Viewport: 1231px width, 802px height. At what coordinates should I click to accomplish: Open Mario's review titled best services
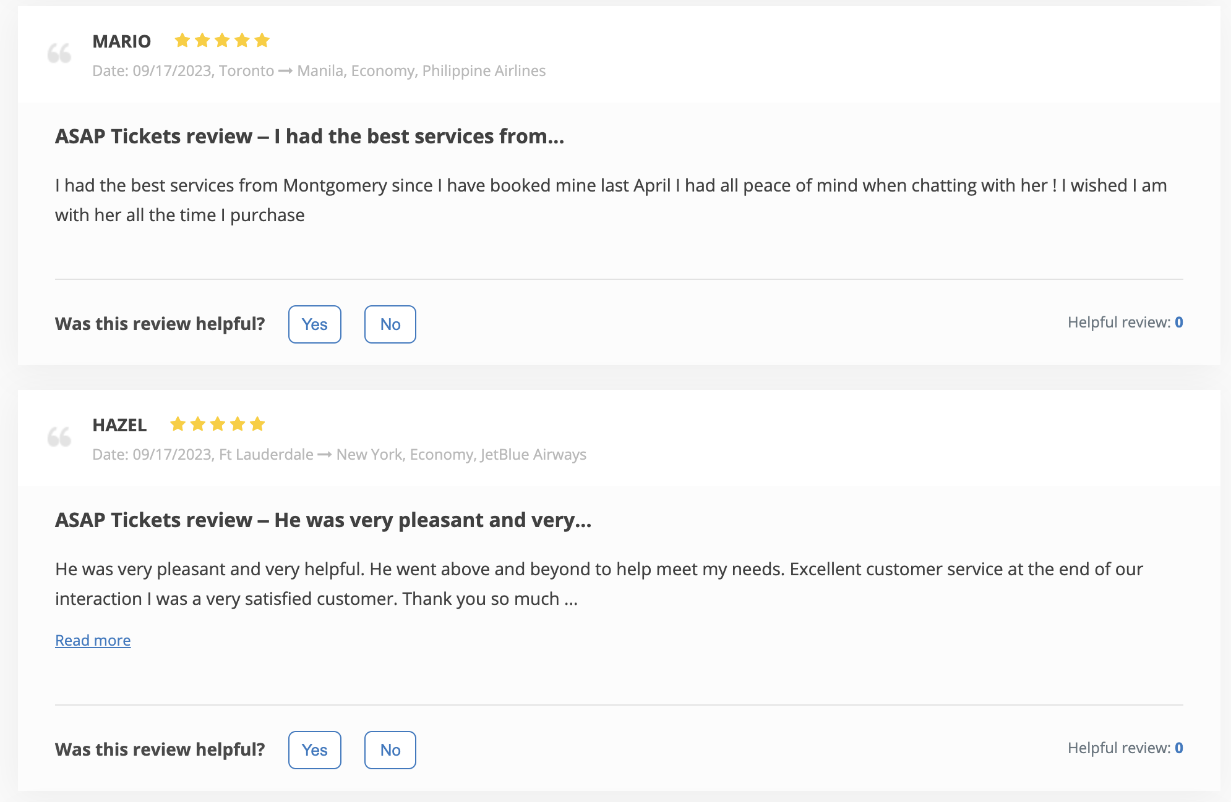click(310, 136)
